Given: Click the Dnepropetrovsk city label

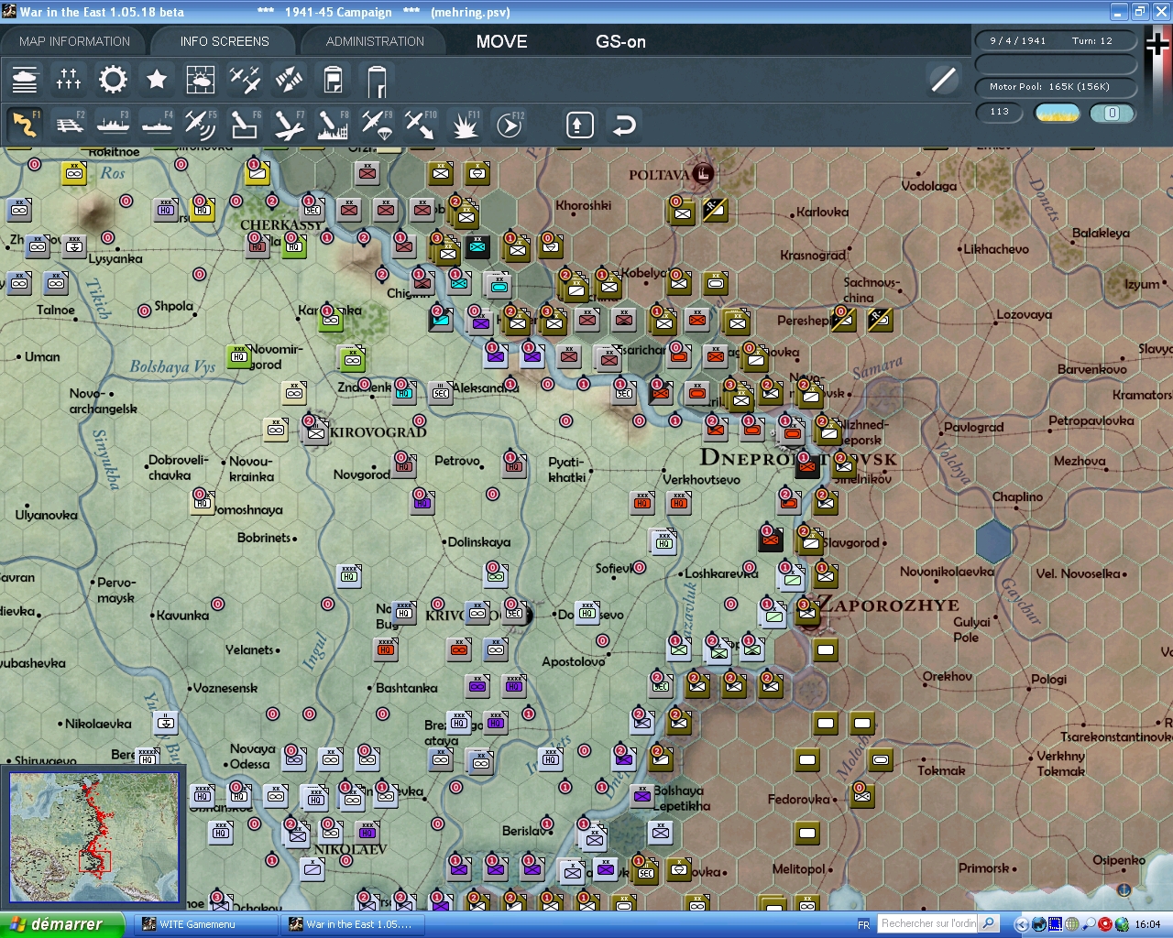Looking at the screenshot, I should click(x=798, y=458).
